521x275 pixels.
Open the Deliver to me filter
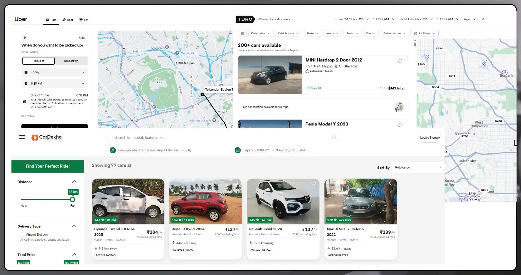[x=394, y=33]
